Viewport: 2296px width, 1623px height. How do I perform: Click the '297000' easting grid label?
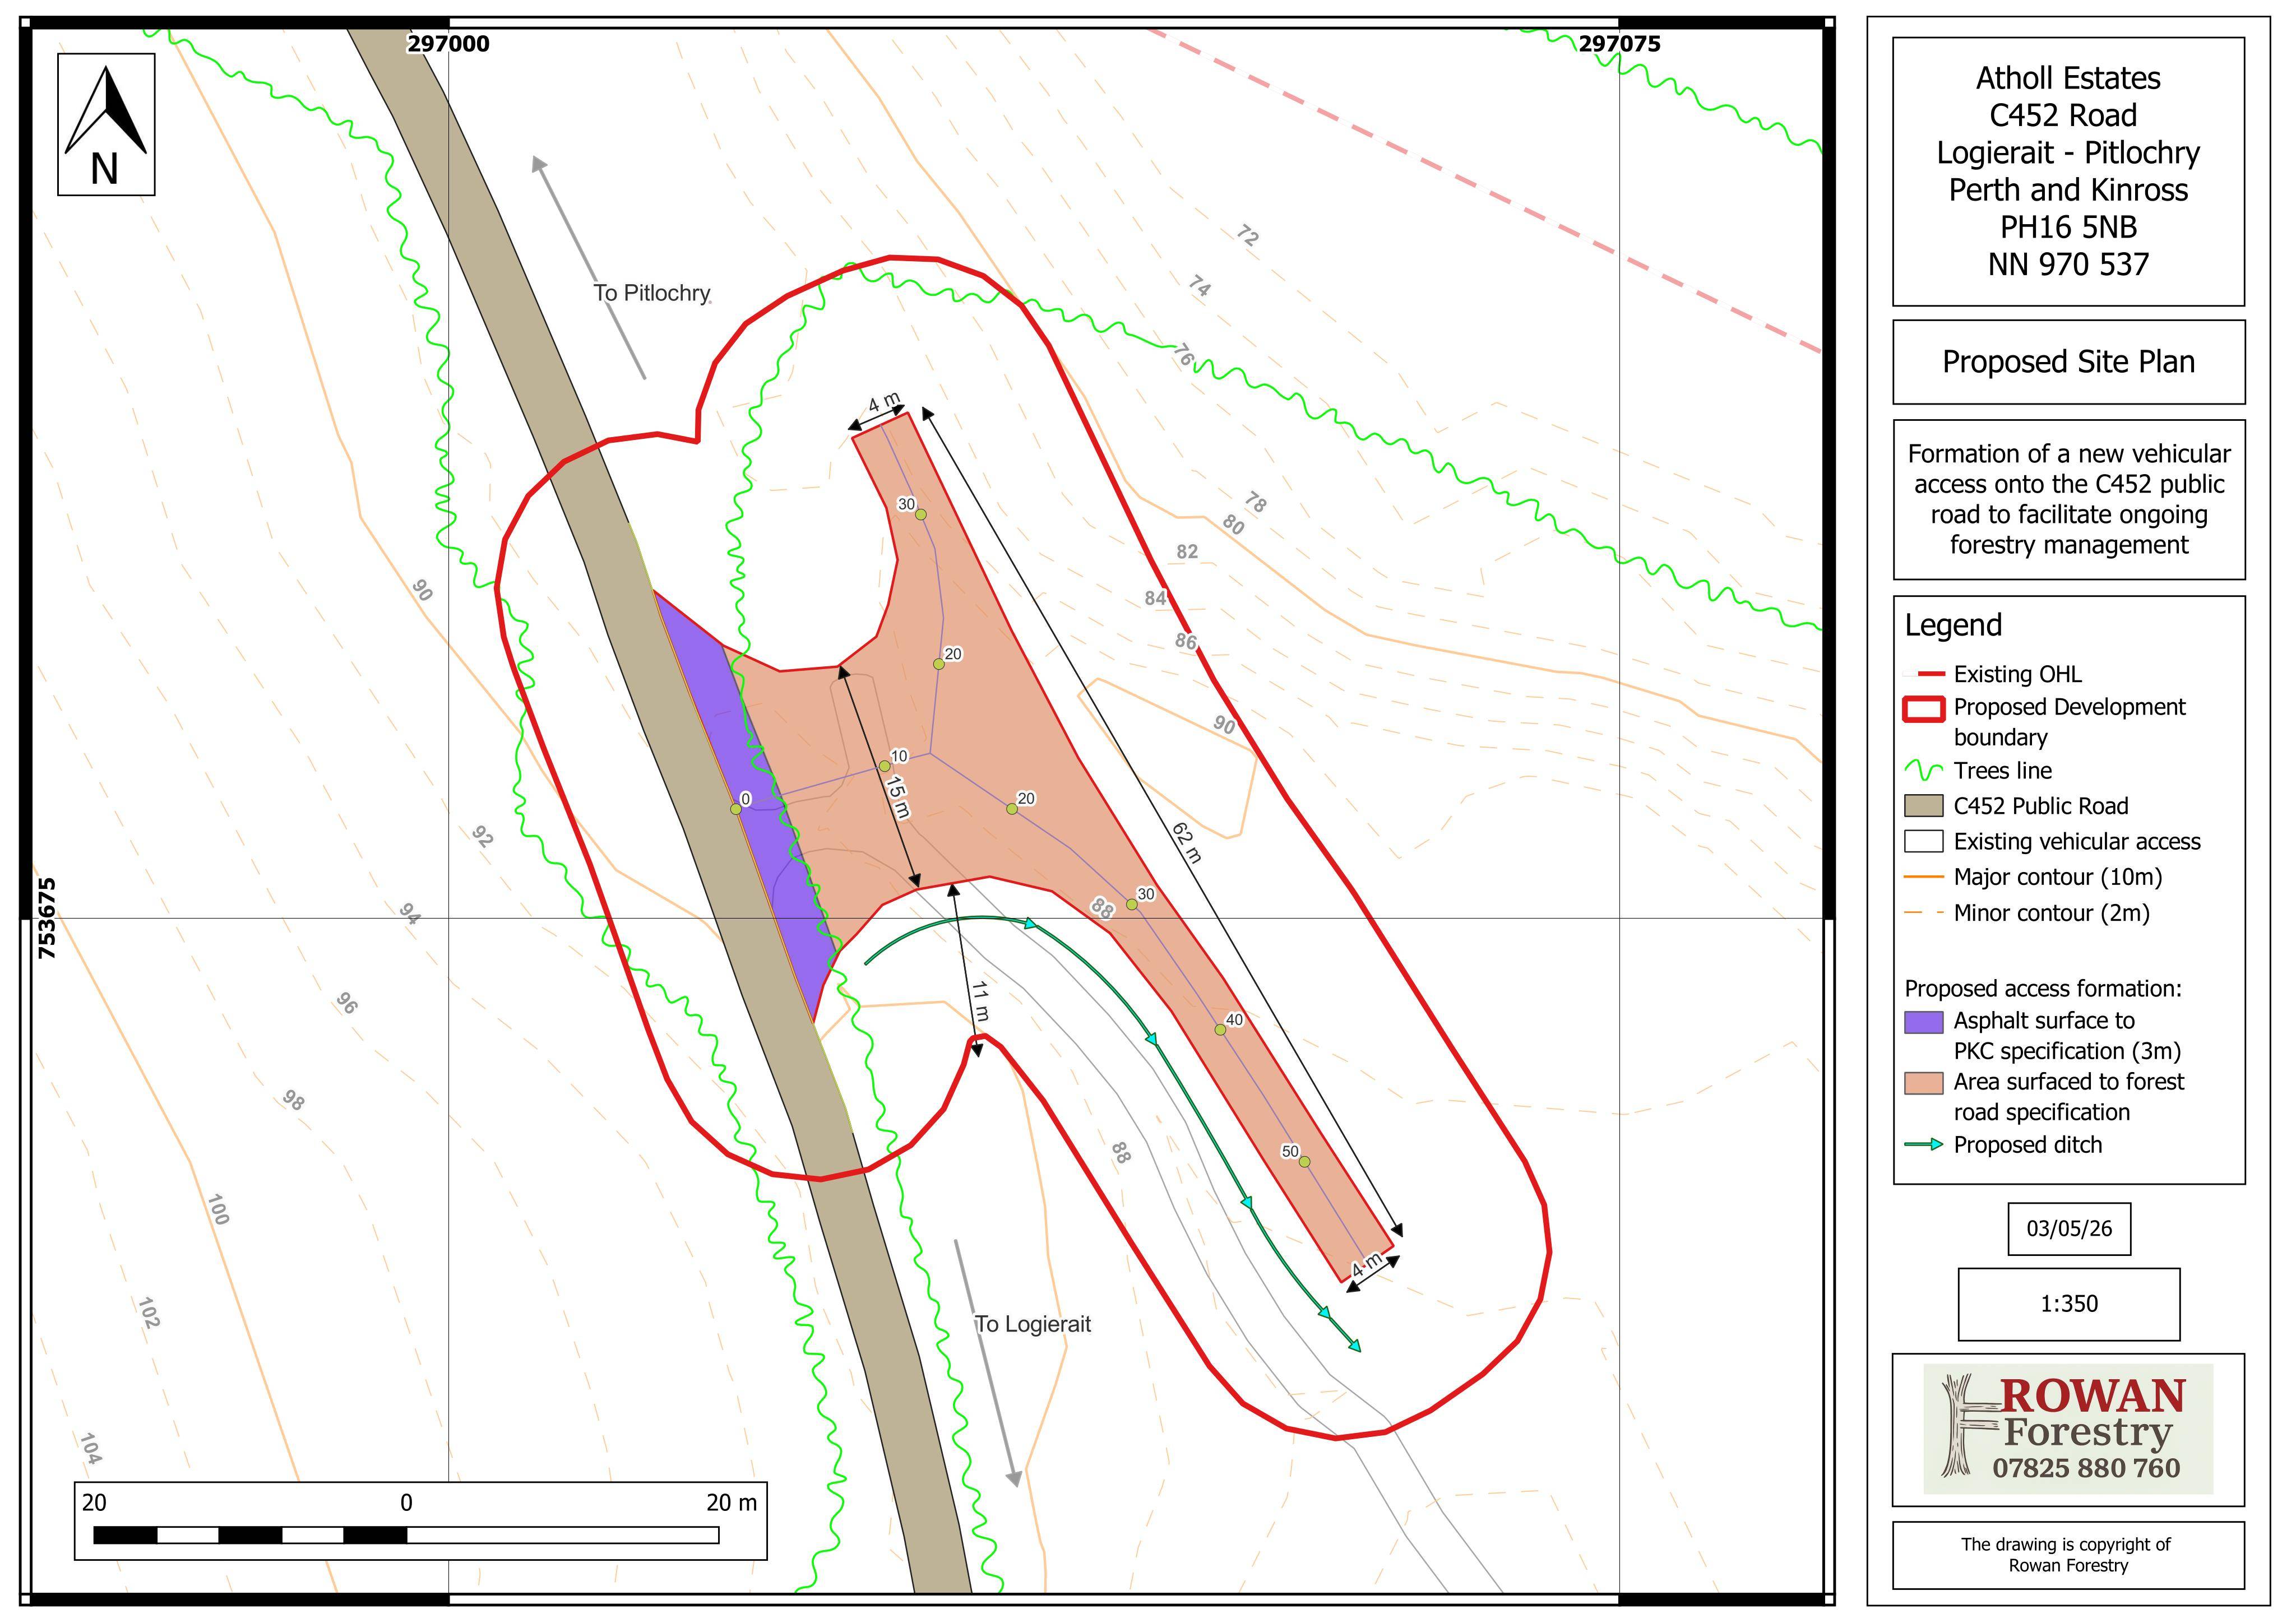click(x=448, y=44)
